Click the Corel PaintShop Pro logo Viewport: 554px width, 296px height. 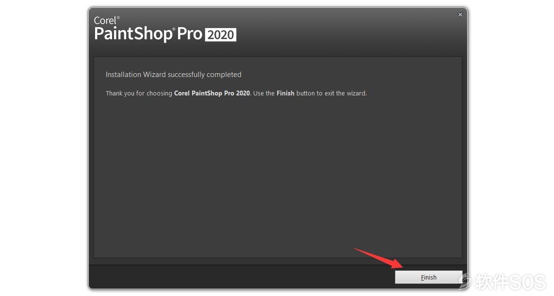click(x=165, y=29)
